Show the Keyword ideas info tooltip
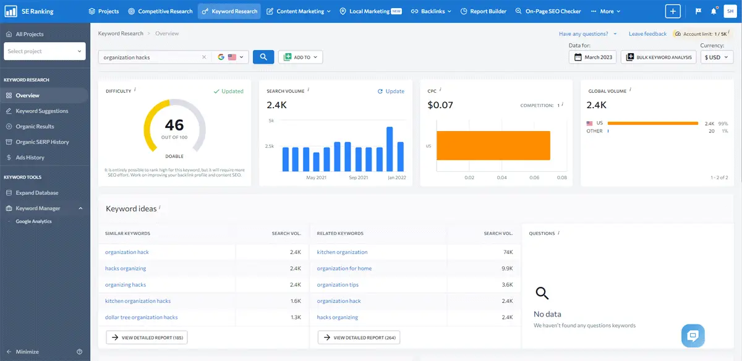The width and height of the screenshot is (742, 361). [x=160, y=208]
